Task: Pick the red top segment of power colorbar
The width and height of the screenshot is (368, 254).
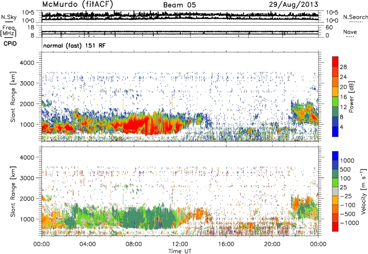Action: click(335, 62)
